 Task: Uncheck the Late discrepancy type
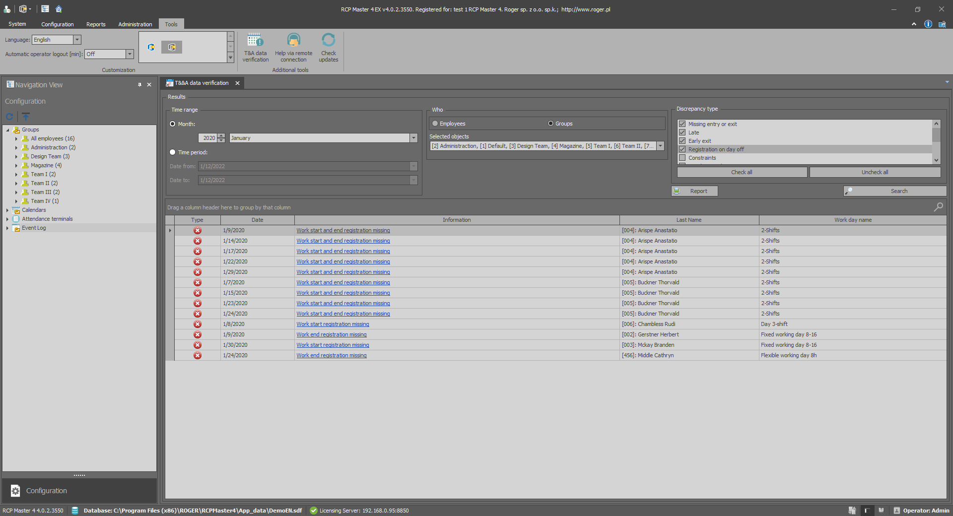[682, 132]
